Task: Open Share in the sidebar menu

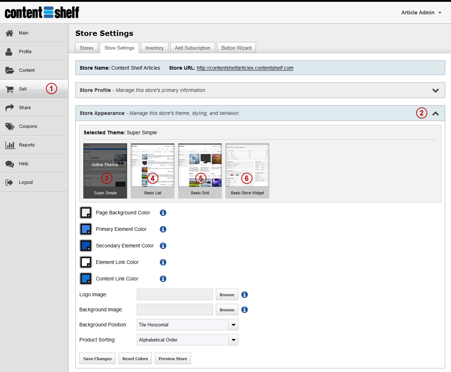Action: click(x=34, y=108)
